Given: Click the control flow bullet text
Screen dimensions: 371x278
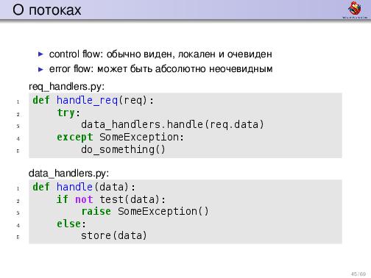Looking at the screenshot, I should (x=160, y=54).
